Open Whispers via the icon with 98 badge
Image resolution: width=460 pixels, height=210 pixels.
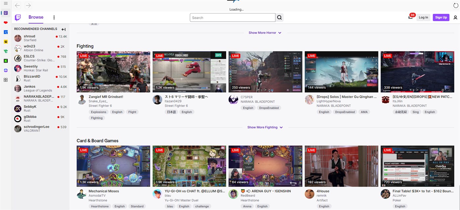click(410, 17)
